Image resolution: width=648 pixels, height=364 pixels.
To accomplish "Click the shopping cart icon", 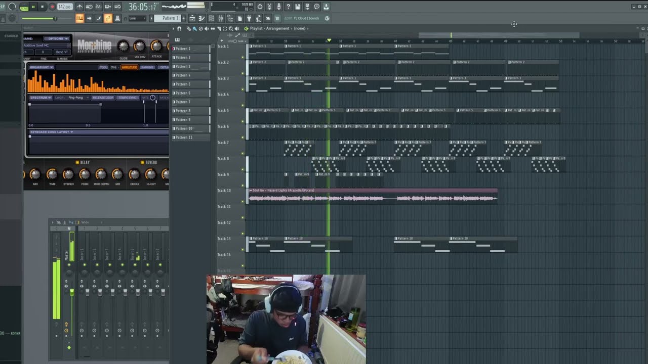I will click(x=276, y=18).
